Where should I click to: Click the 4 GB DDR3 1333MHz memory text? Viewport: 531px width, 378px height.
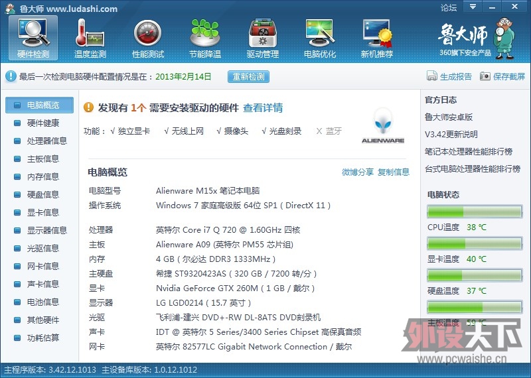pyautogui.click(x=216, y=259)
